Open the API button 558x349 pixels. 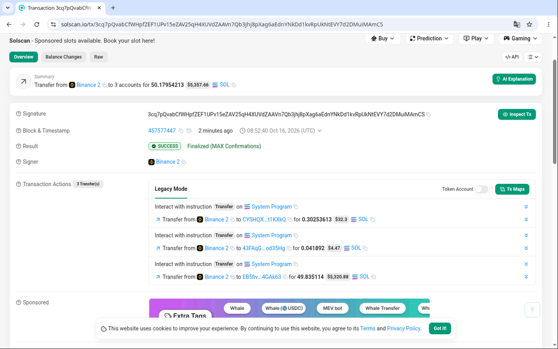[512, 57]
